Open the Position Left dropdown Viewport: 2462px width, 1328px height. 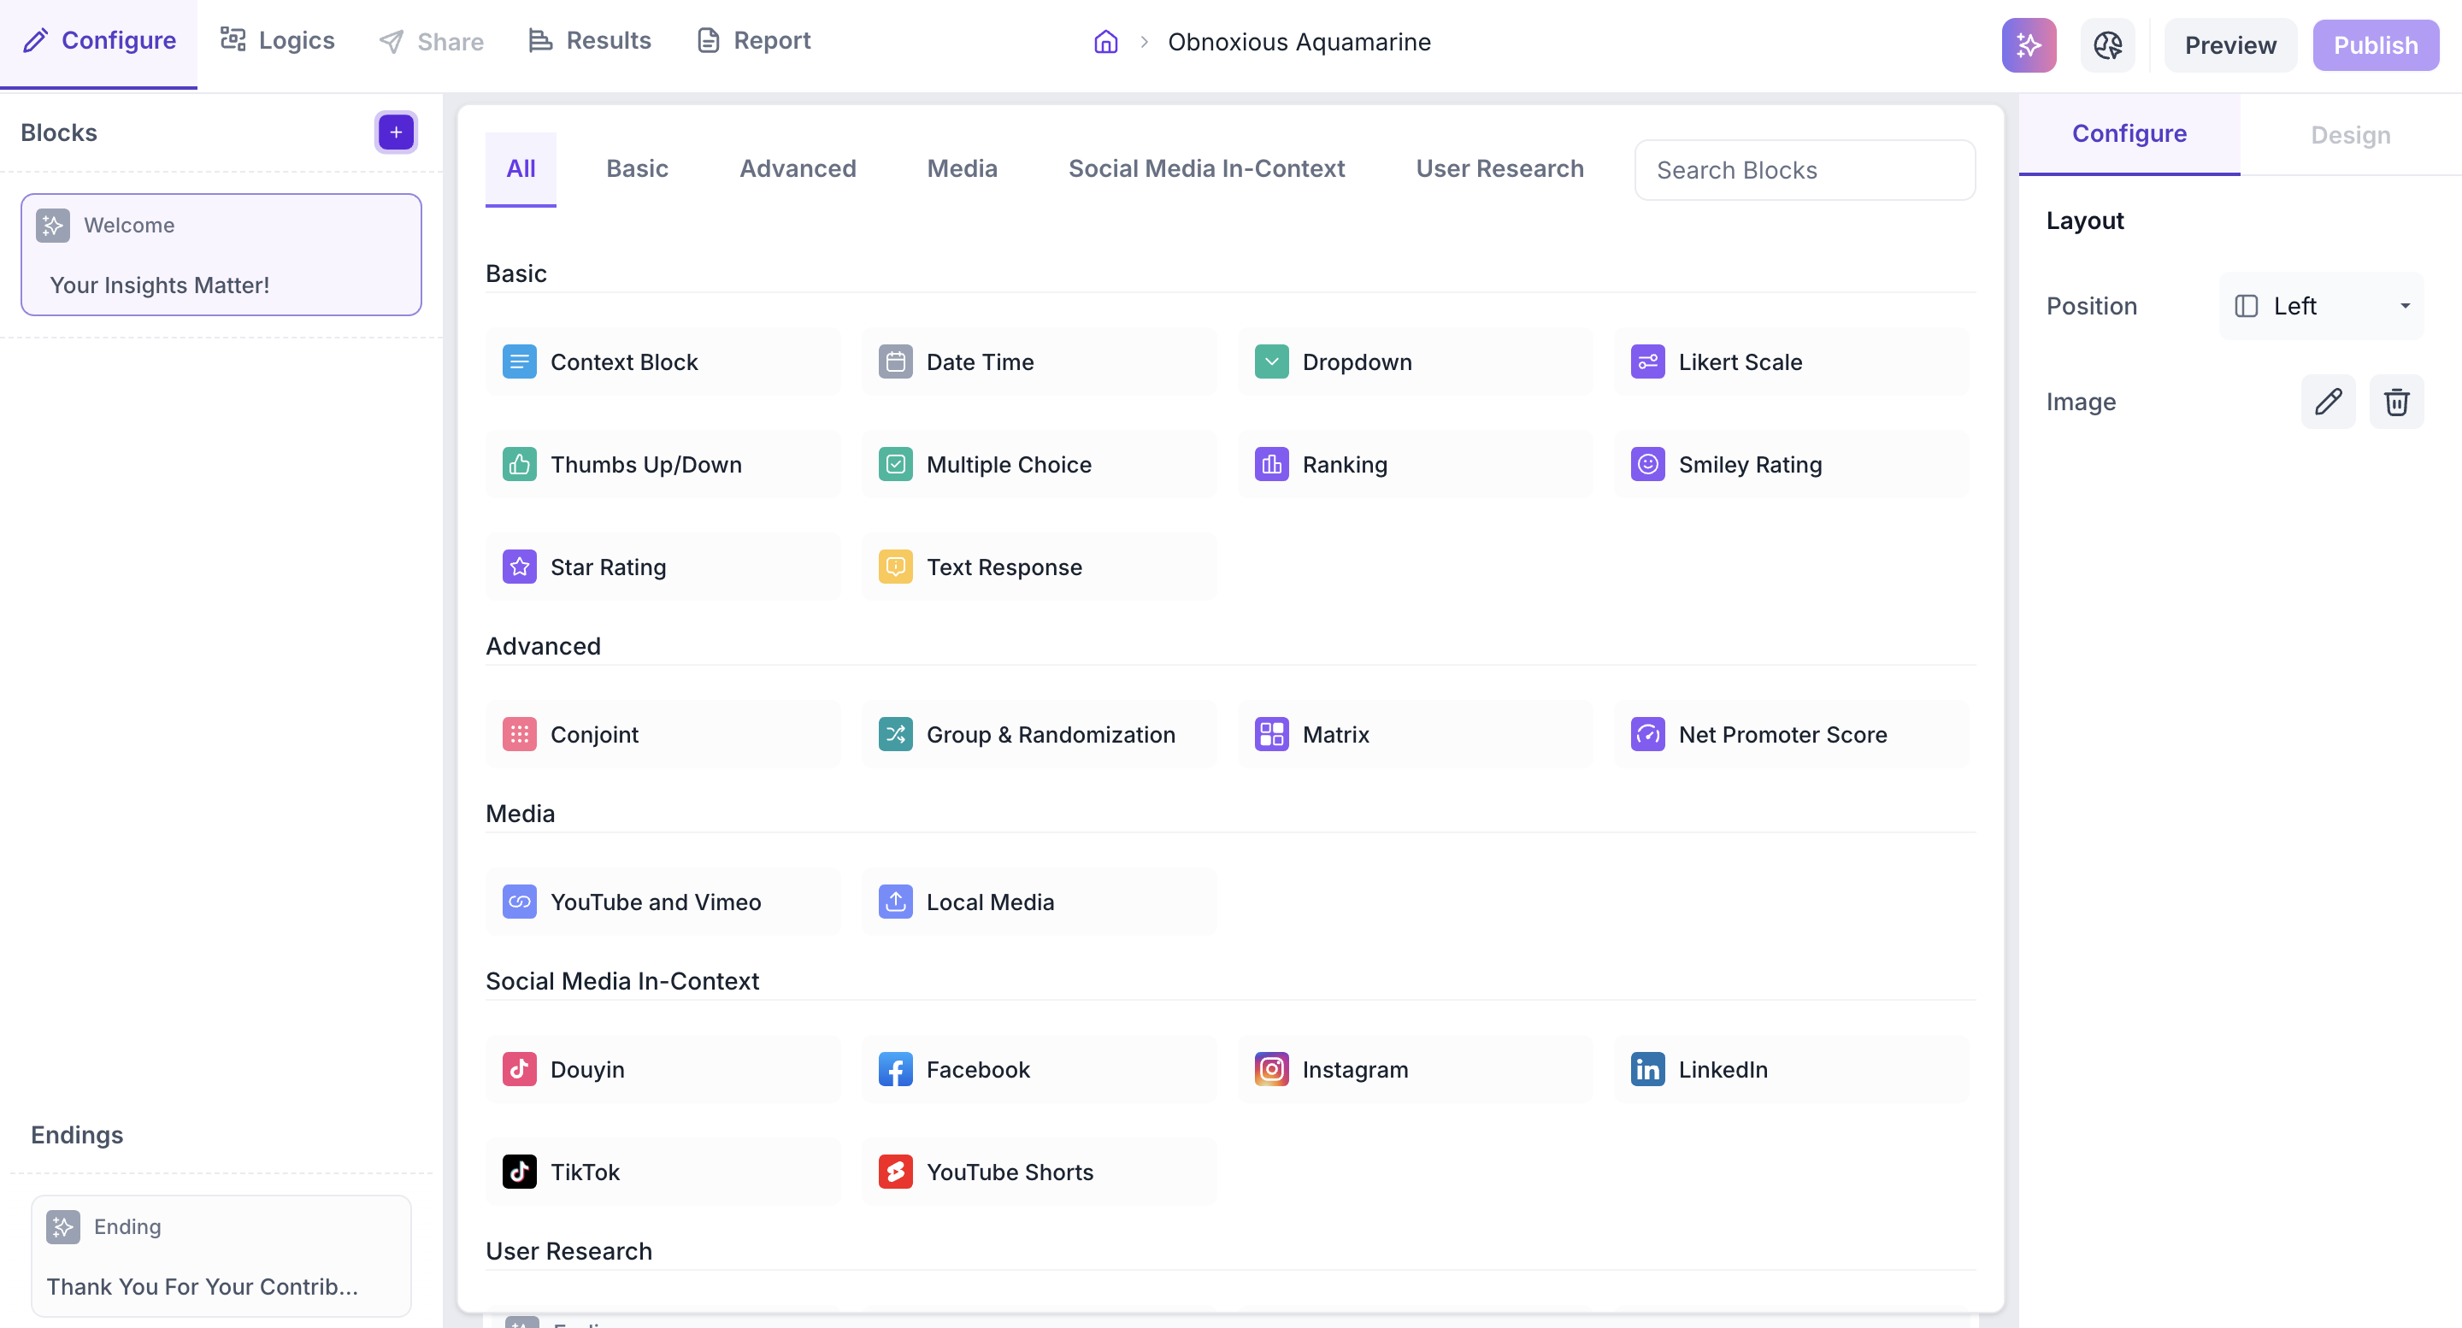(x=2321, y=306)
